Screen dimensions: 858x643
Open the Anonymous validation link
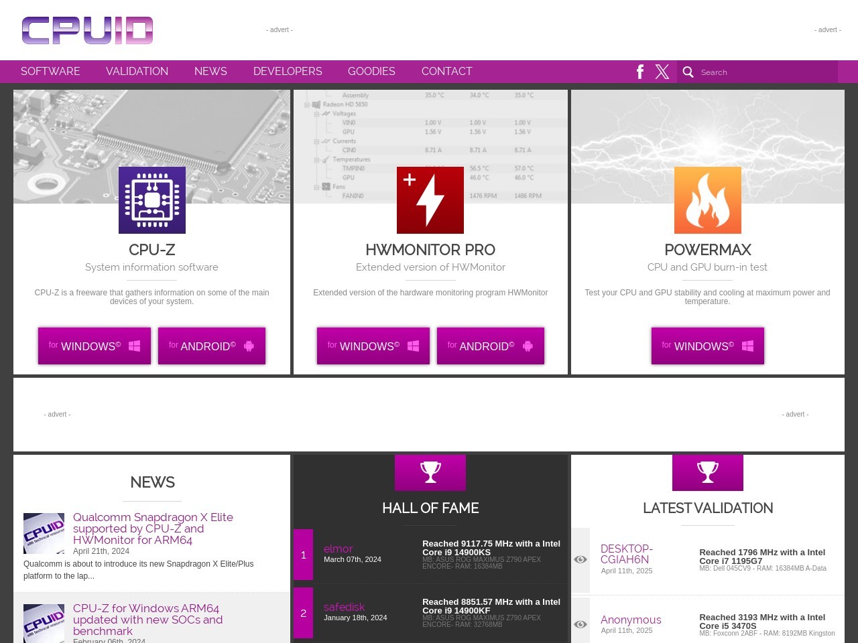[631, 620]
